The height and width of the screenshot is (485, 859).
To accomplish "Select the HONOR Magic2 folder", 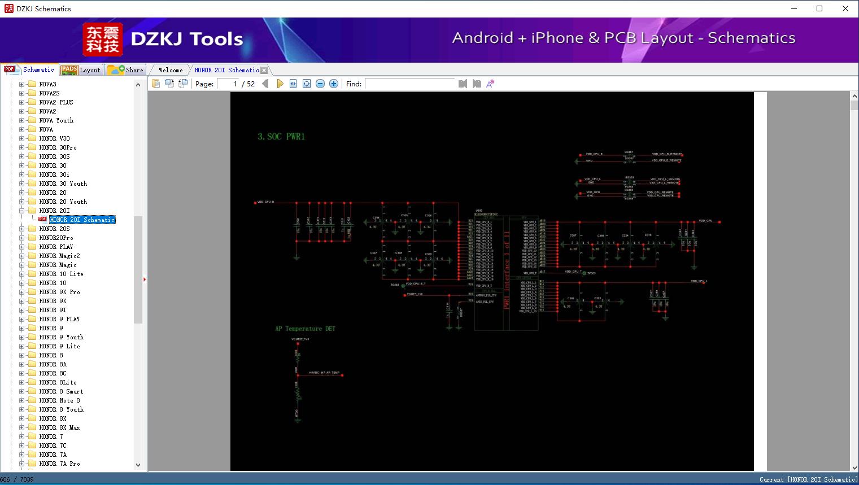I will [59, 256].
